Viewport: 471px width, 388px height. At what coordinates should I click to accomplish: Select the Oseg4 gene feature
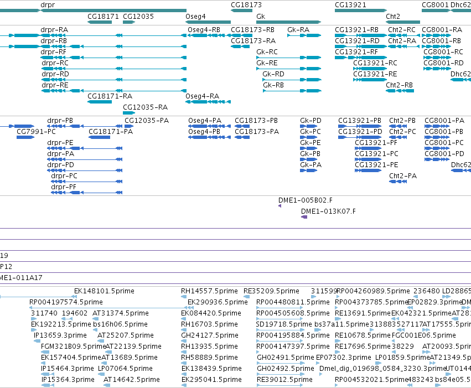tap(208, 22)
